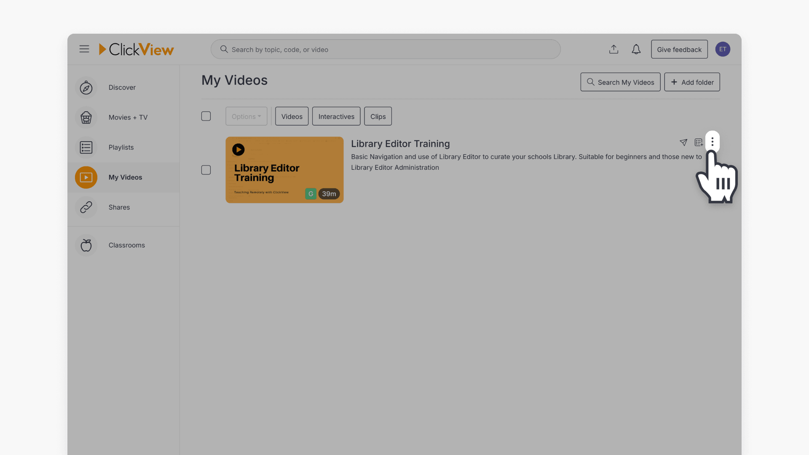This screenshot has width=809, height=455.
Task: Open the hamburger navigation menu
Action: tap(84, 49)
